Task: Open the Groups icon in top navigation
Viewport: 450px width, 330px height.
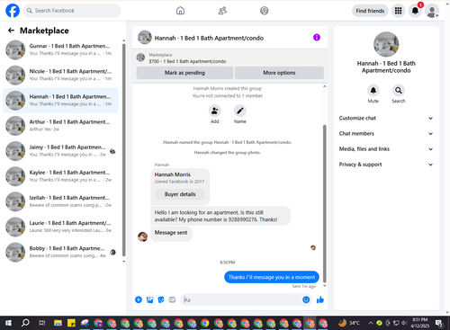Action: point(265,11)
